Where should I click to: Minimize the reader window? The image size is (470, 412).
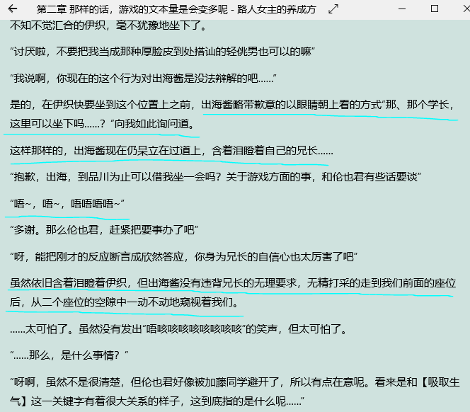[x=402, y=9]
